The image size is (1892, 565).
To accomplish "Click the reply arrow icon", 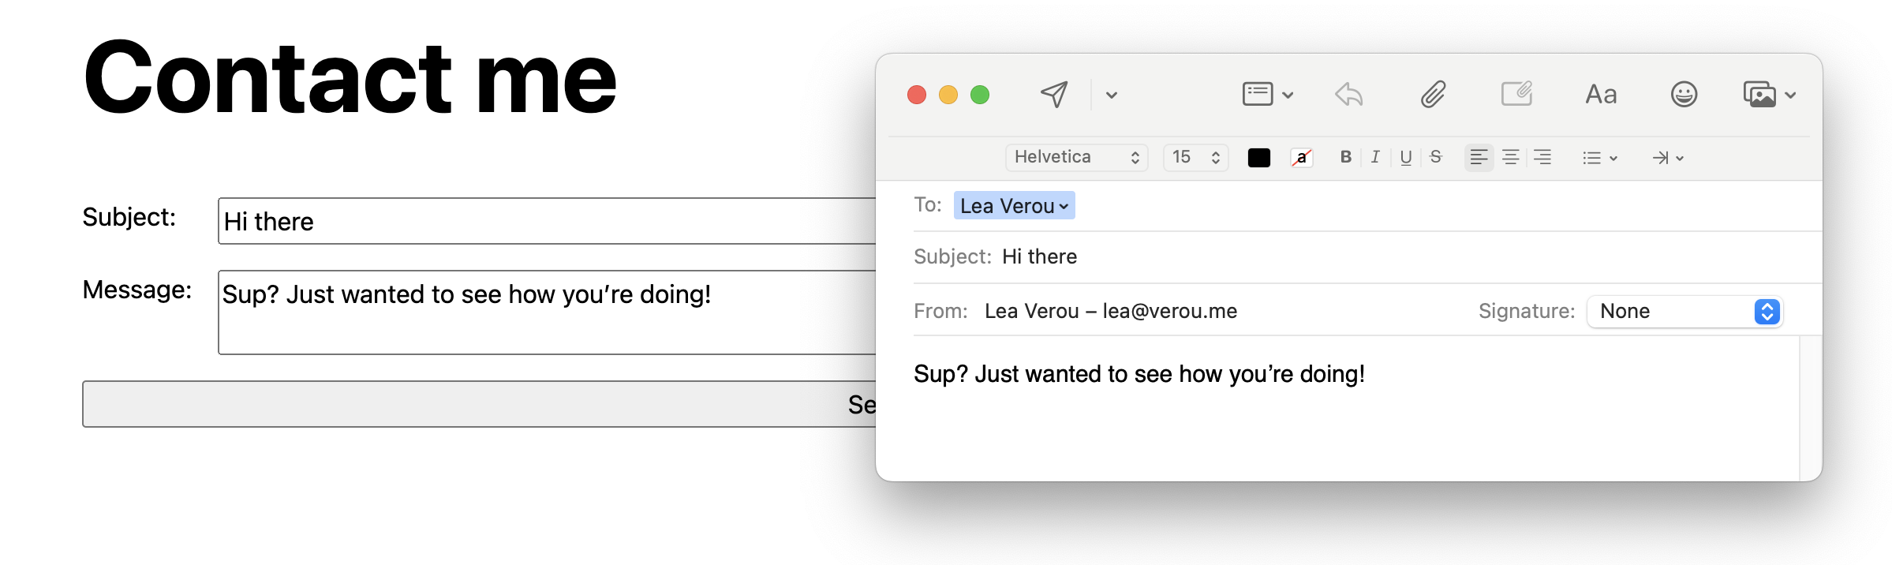I will (1349, 95).
